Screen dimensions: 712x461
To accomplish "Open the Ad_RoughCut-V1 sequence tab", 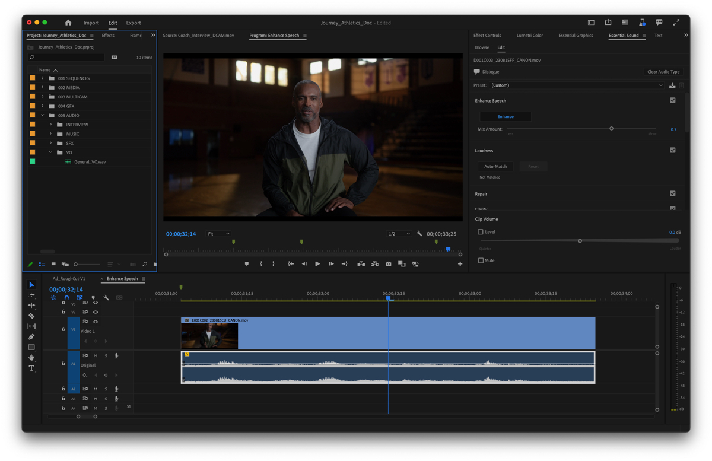I will click(x=69, y=279).
